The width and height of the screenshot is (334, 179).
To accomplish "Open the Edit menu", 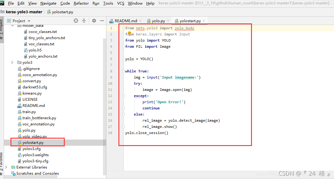I will pyautogui.click(x=21, y=3).
